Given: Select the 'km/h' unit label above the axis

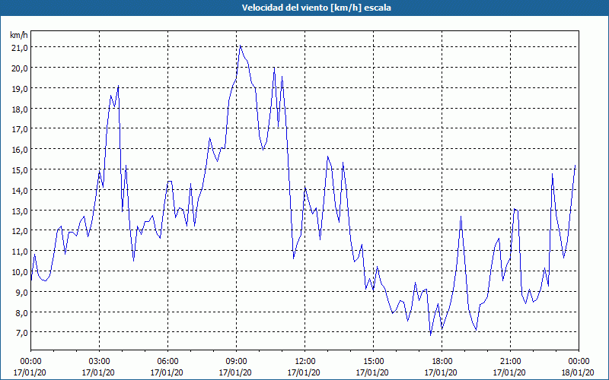Looking at the screenshot, I should [18, 35].
